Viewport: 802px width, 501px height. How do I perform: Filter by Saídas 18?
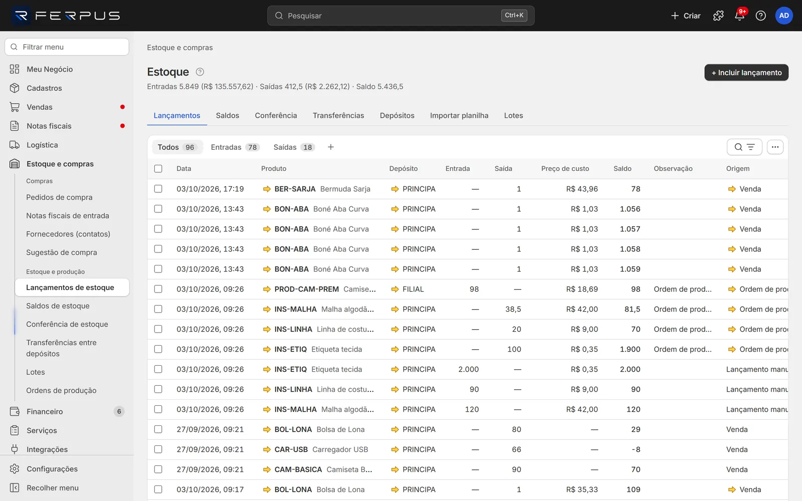point(294,147)
